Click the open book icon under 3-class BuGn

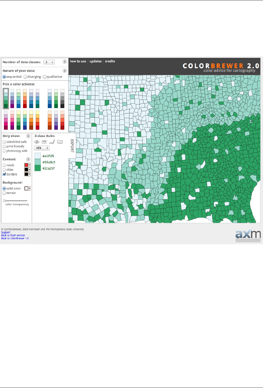(60, 142)
